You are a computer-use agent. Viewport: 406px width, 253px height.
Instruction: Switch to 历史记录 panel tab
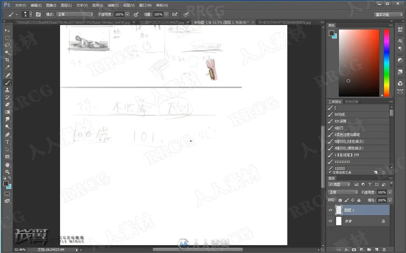(x=352, y=102)
